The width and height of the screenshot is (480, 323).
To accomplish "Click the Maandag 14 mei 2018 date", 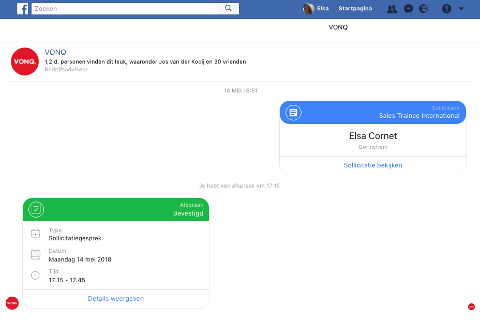I will tap(80, 259).
